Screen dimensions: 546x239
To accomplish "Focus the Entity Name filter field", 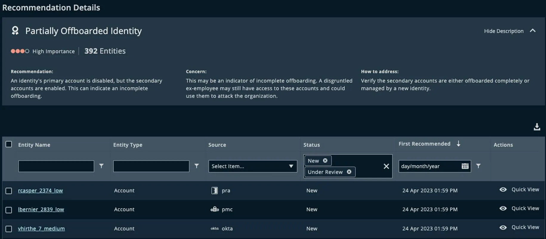I will point(56,166).
